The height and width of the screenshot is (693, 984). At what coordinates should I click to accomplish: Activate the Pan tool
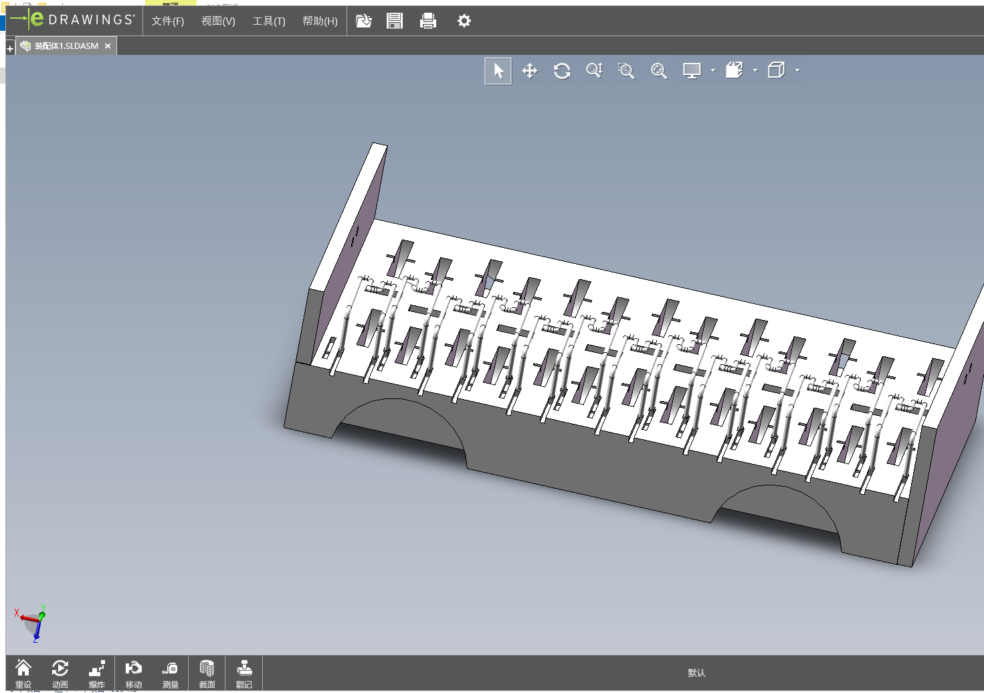click(x=530, y=71)
